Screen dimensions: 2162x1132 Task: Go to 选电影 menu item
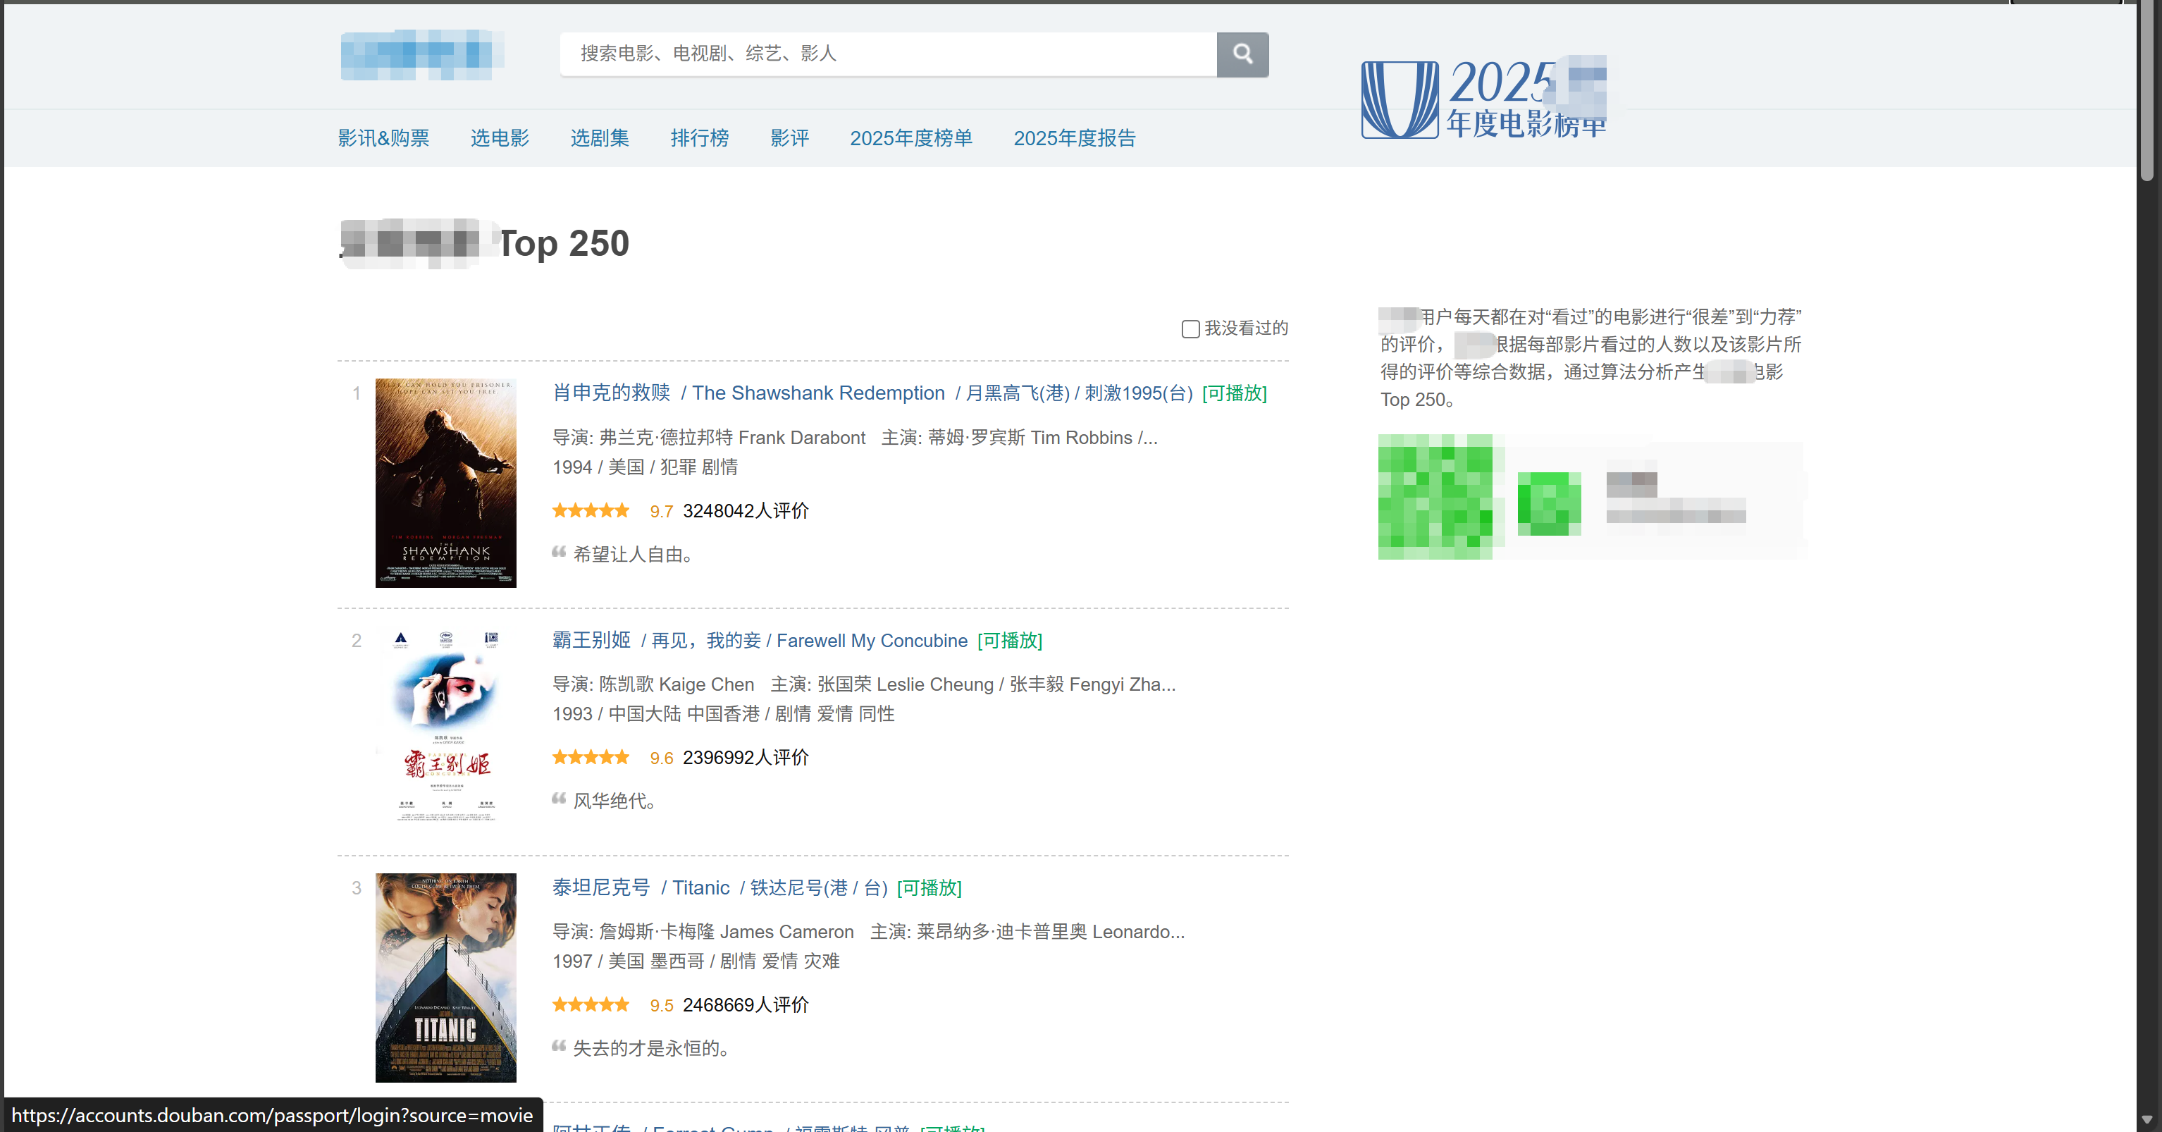pyautogui.click(x=500, y=137)
